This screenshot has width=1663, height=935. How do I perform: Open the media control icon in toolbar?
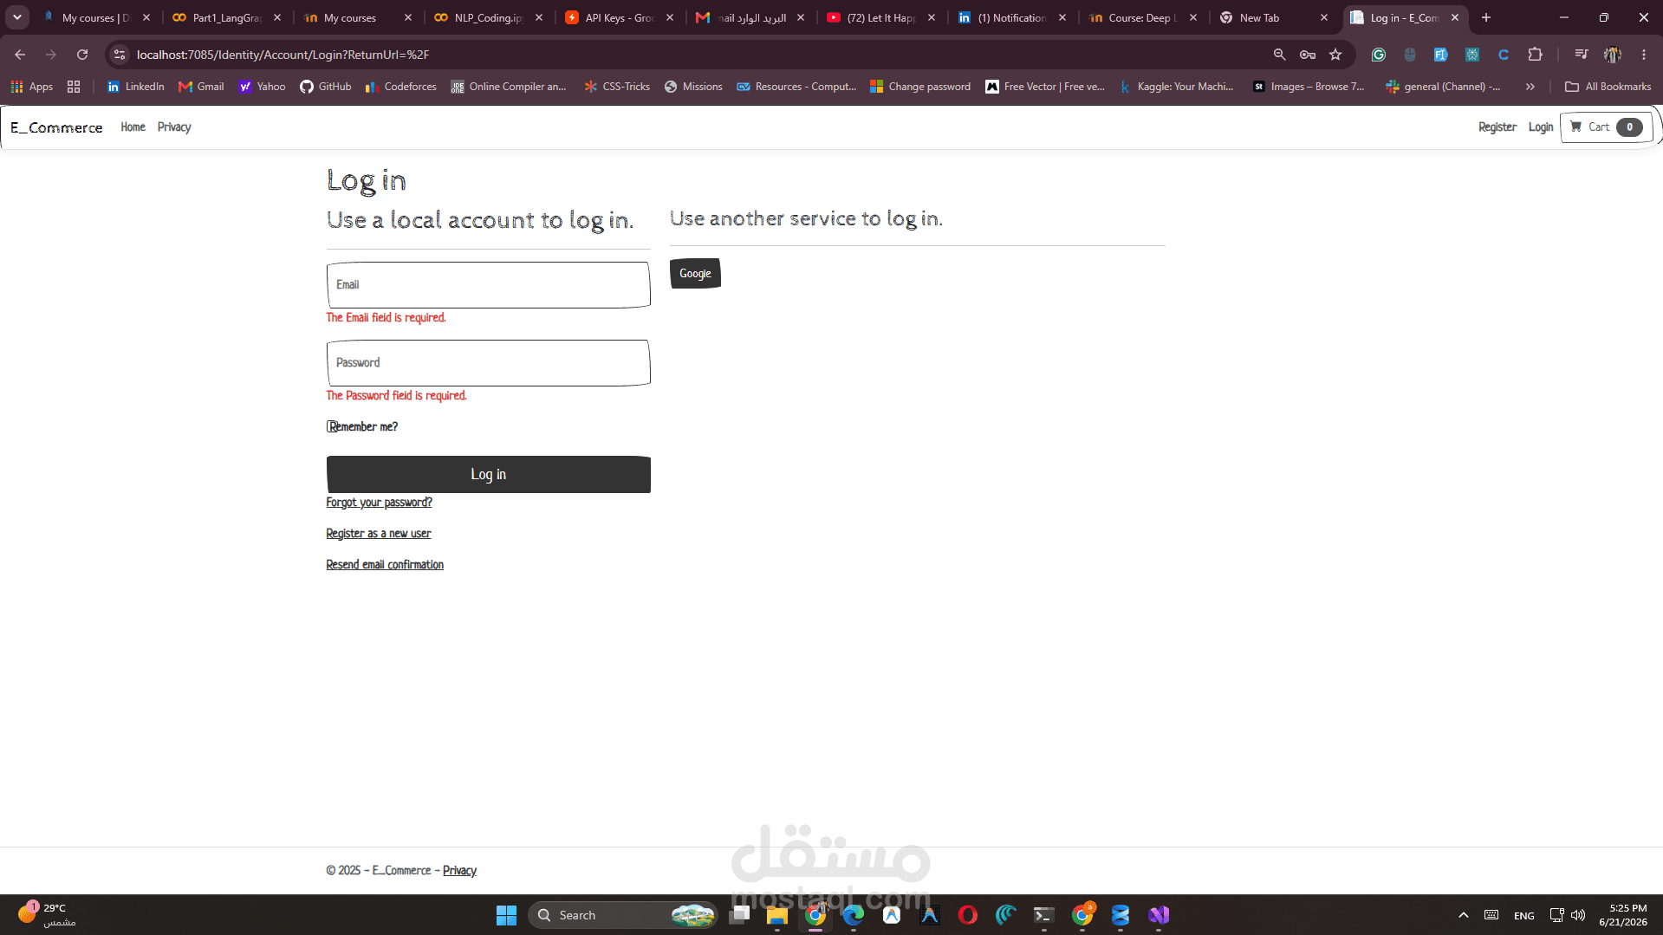[1582, 55]
